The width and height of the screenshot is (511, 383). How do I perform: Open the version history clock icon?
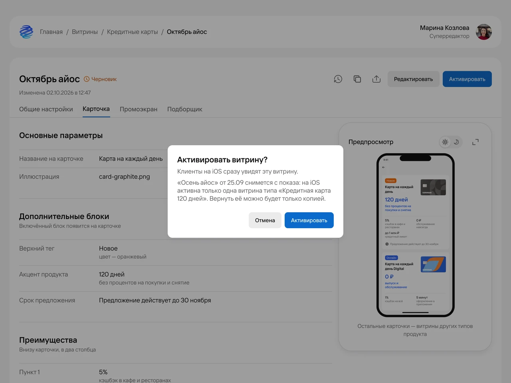(338, 79)
